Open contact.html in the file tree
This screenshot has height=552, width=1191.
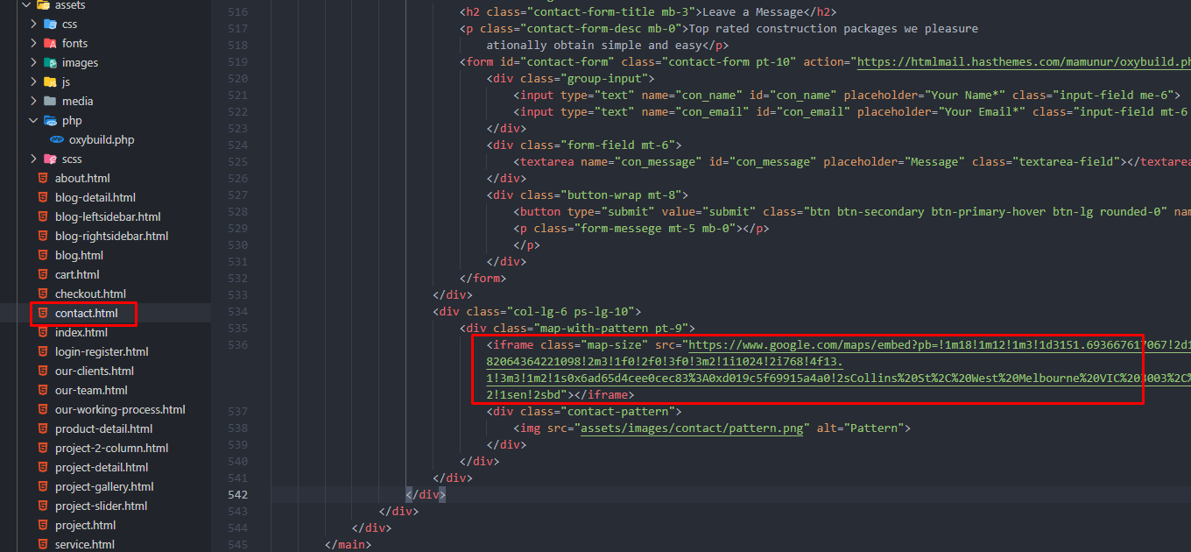point(86,314)
